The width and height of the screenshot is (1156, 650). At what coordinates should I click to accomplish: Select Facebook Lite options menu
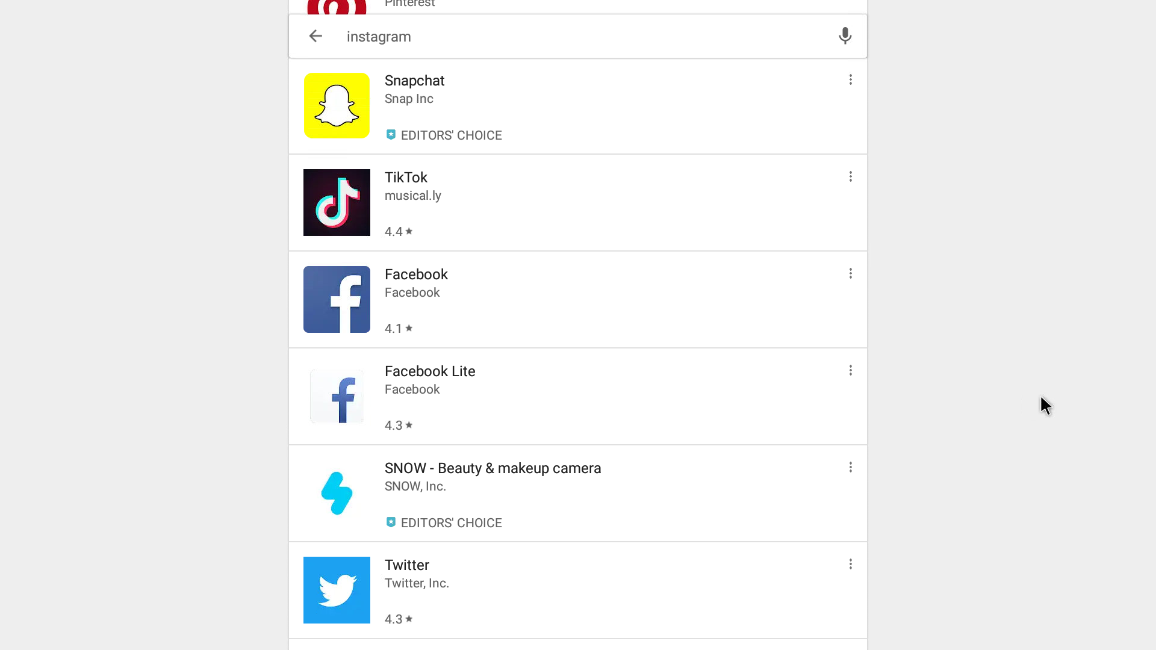click(x=850, y=371)
